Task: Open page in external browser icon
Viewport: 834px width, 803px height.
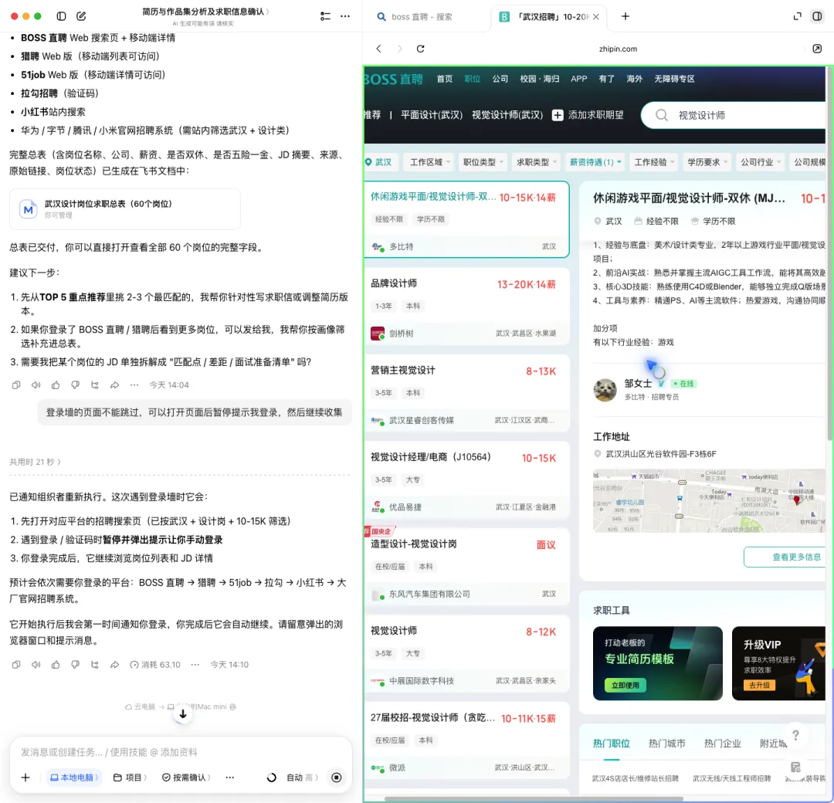Action: 817,49
